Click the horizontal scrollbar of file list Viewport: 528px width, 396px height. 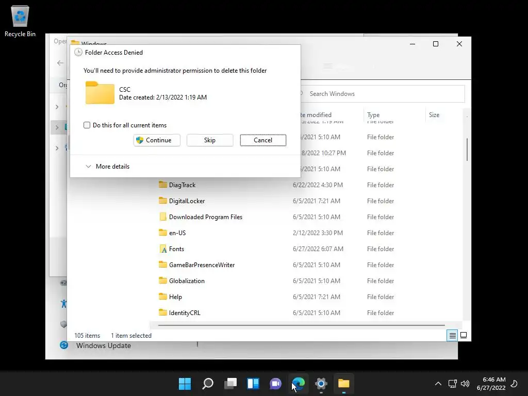click(301, 325)
